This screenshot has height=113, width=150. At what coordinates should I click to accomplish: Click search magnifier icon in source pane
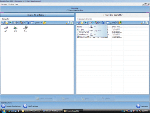click(67, 23)
